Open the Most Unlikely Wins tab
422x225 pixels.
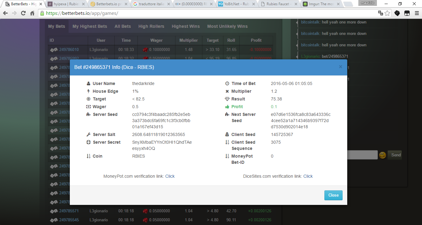(x=227, y=26)
